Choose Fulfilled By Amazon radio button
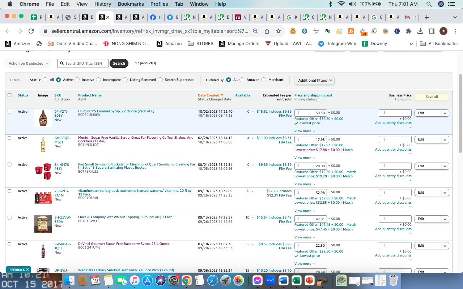The height and width of the screenshot is (289, 463). [242, 80]
